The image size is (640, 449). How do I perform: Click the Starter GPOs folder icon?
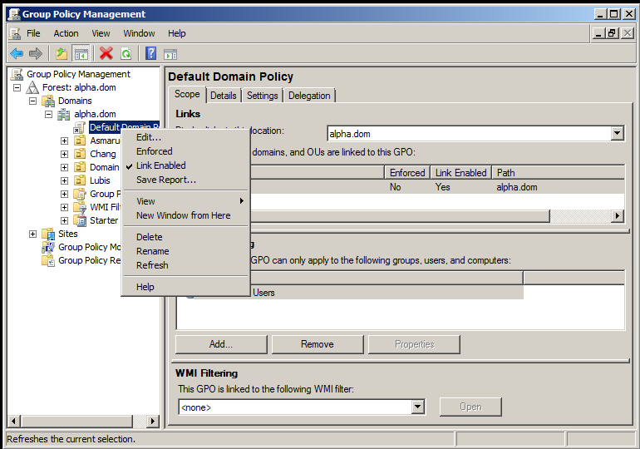80,220
